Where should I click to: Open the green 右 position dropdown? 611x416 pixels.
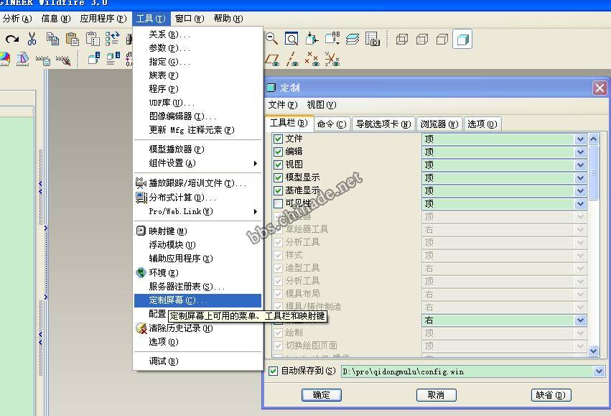580,320
